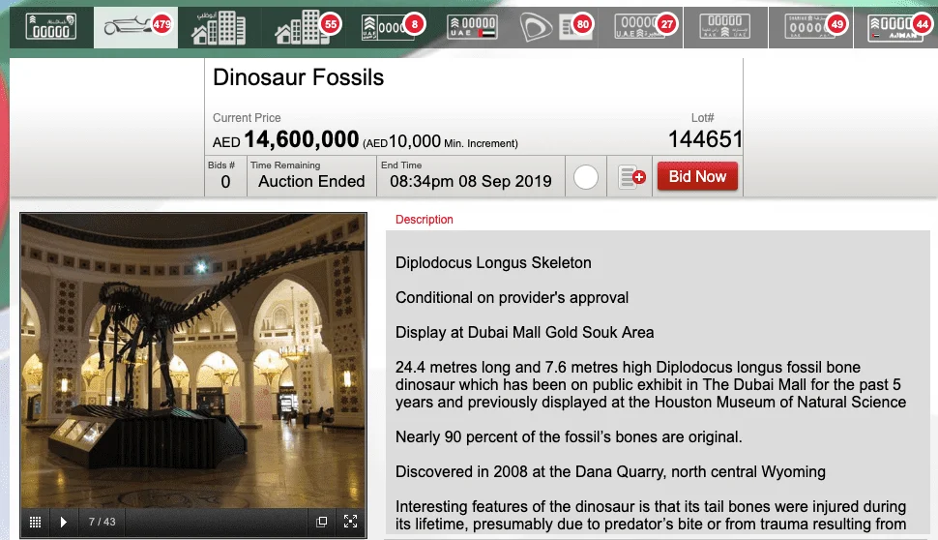The height and width of the screenshot is (540, 938).
Task: Add lot to watchlist with list-plus icon
Action: [631, 178]
